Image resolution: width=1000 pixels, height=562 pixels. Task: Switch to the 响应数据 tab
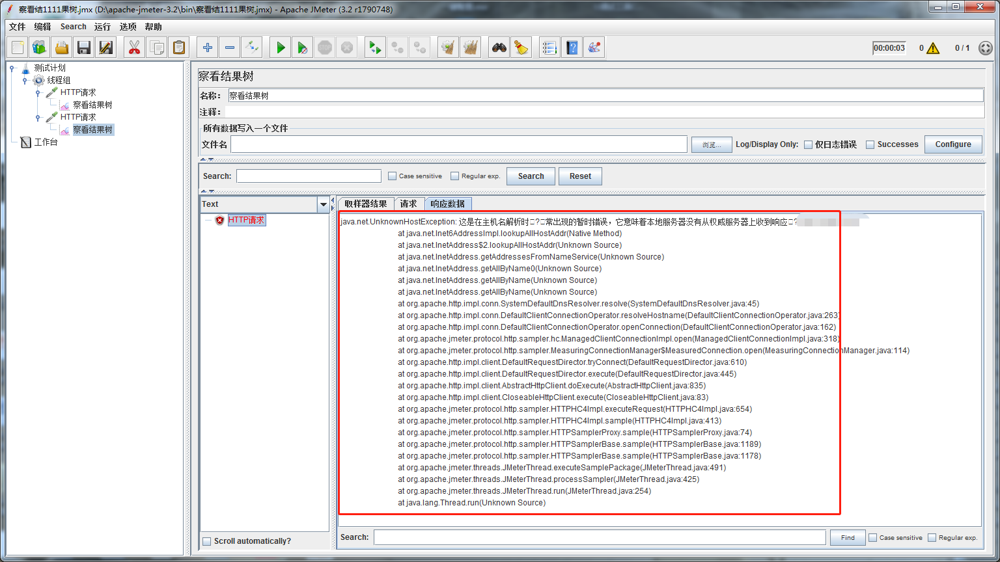tap(448, 203)
